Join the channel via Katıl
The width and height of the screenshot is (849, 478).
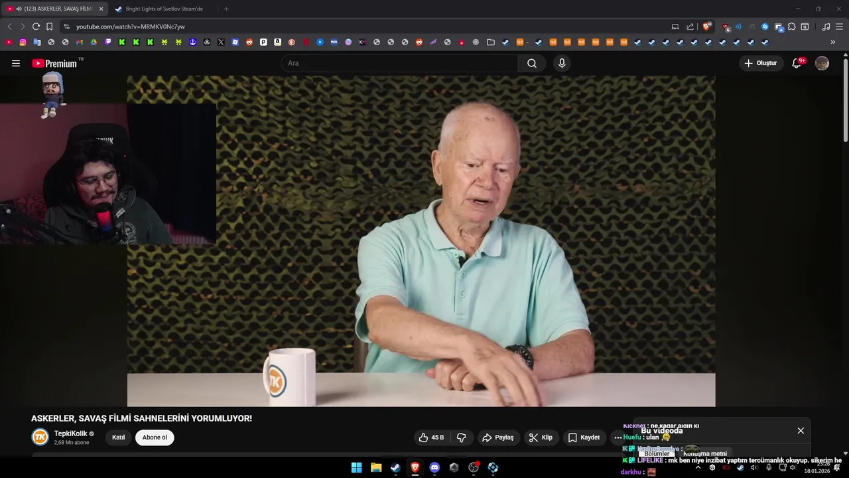click(x=118, y=438)
